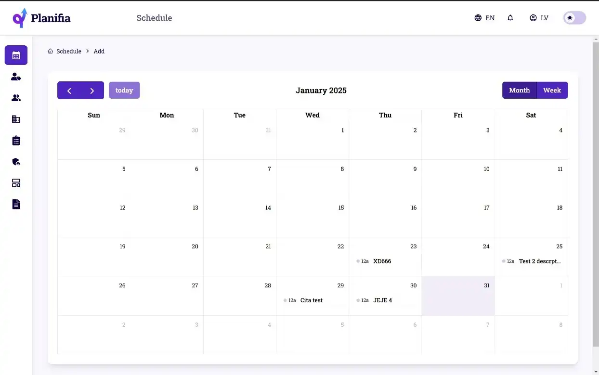Toggle the dark mode switch
Image resolution: width=599 pixels, height=375 pixels.
pyautogui.click(x=574, y=18)
